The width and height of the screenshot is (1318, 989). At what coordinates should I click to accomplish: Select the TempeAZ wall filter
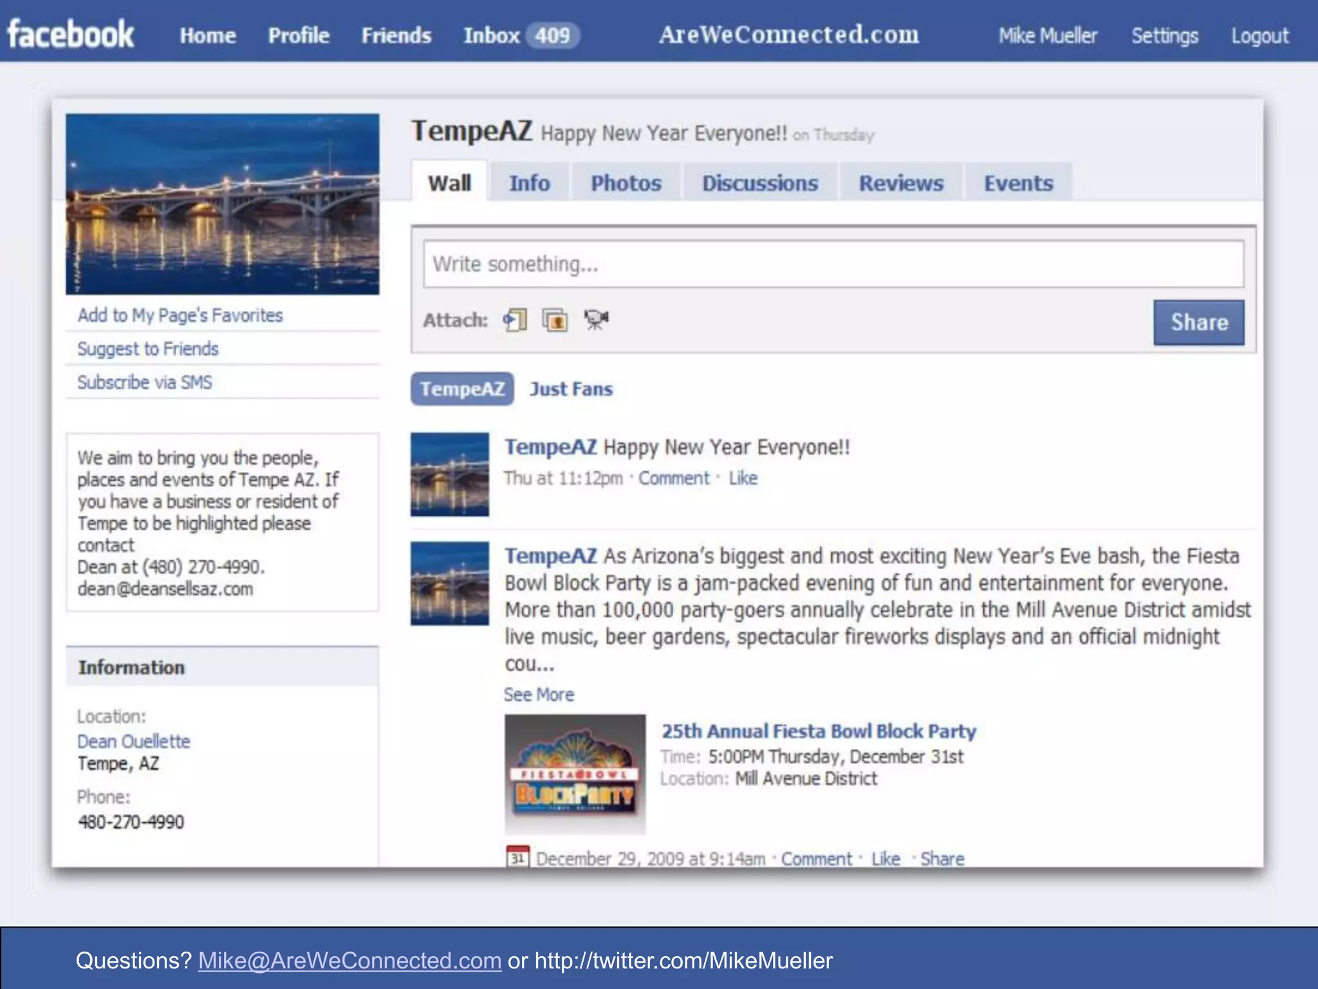[462, 389]
